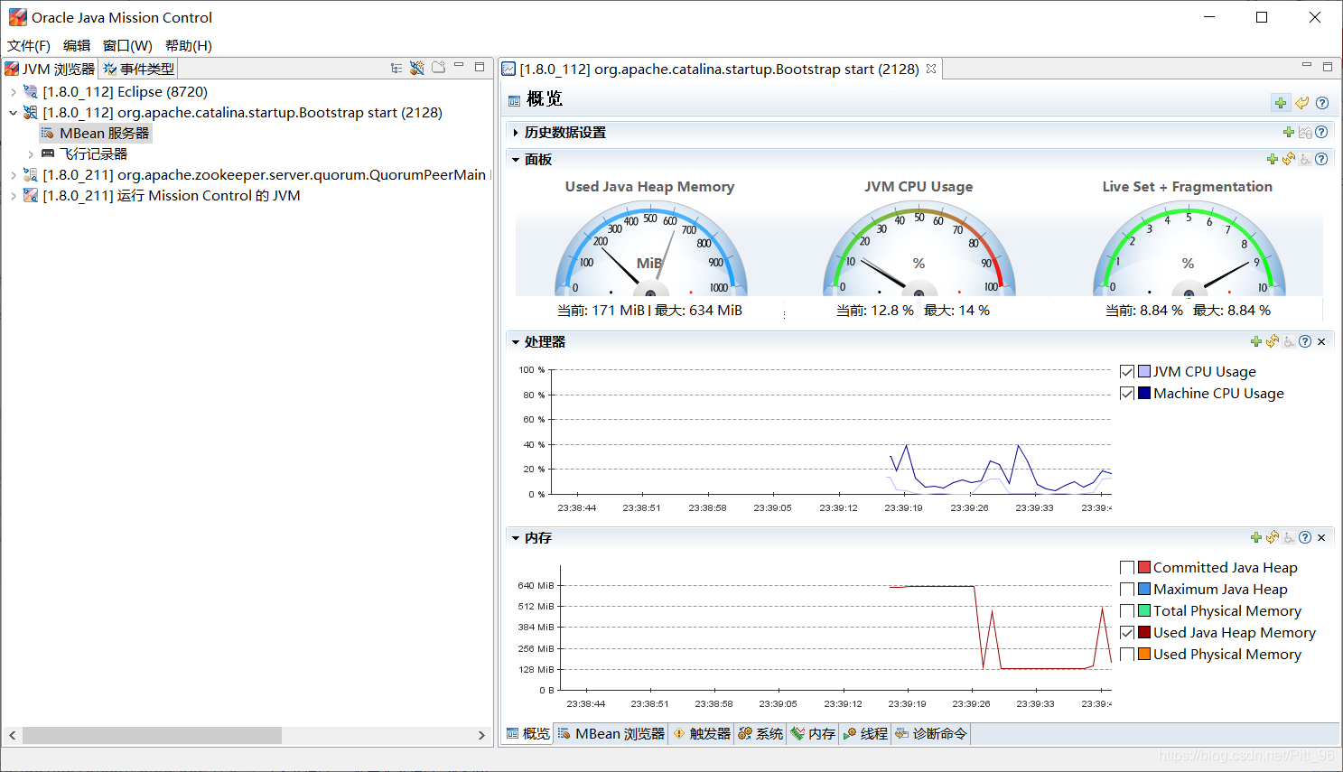The height and width of the screenshot is (772, 1343).
Task: Switch to 系统 bottom tab
Action: [760, 733]
